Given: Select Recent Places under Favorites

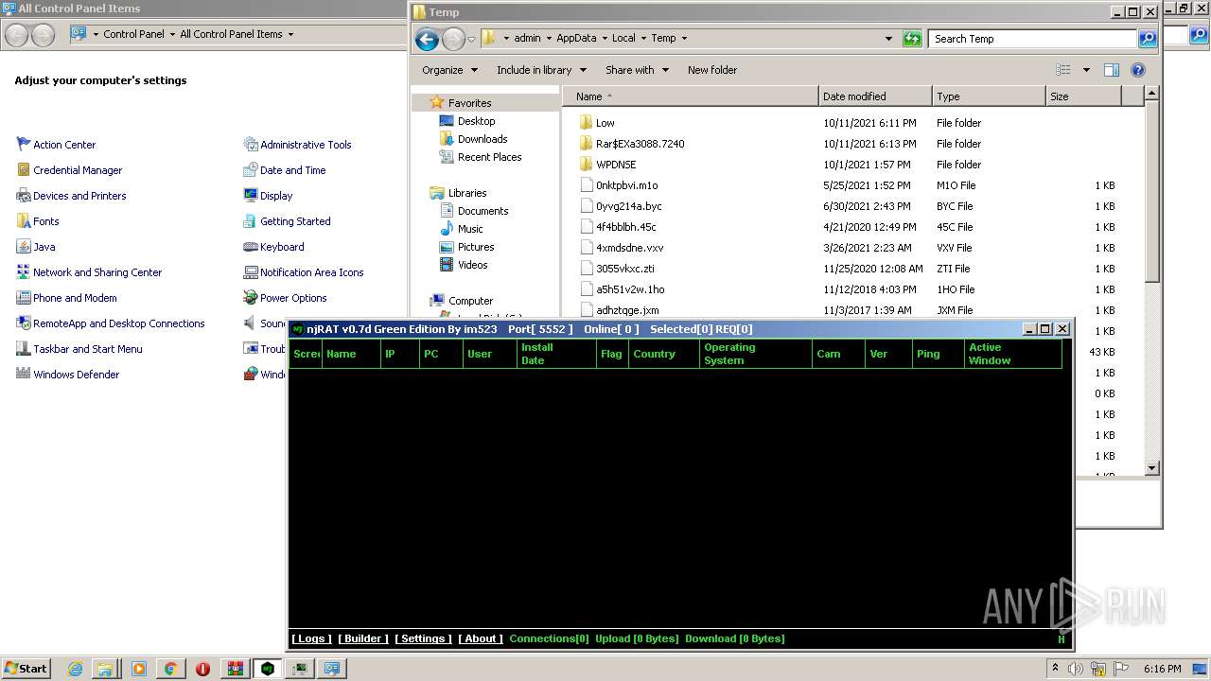Looking at the screenshot, I should tap(481, 157).
